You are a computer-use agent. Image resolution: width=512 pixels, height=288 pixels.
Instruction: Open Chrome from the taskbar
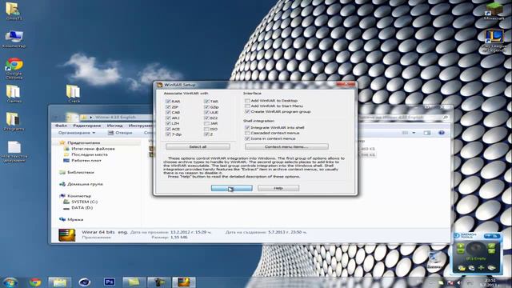[x=35, y=282]
